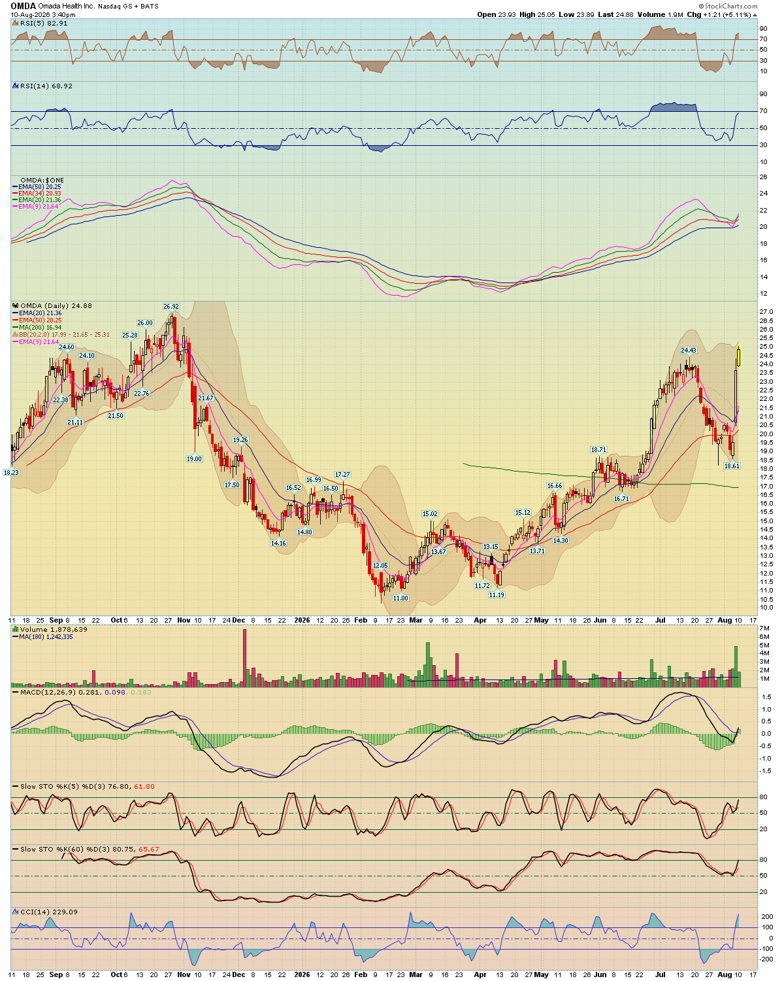Click the EMA(34) 20.93 legend entry

pyautogui.click(x=40, y=194)
